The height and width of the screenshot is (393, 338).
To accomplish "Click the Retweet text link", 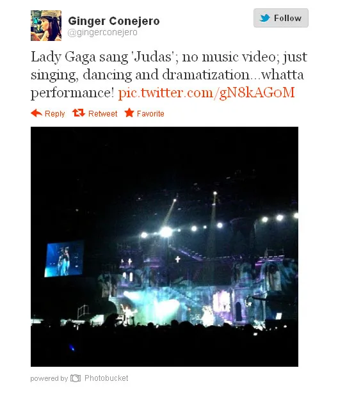I will (x=103, y=114).
